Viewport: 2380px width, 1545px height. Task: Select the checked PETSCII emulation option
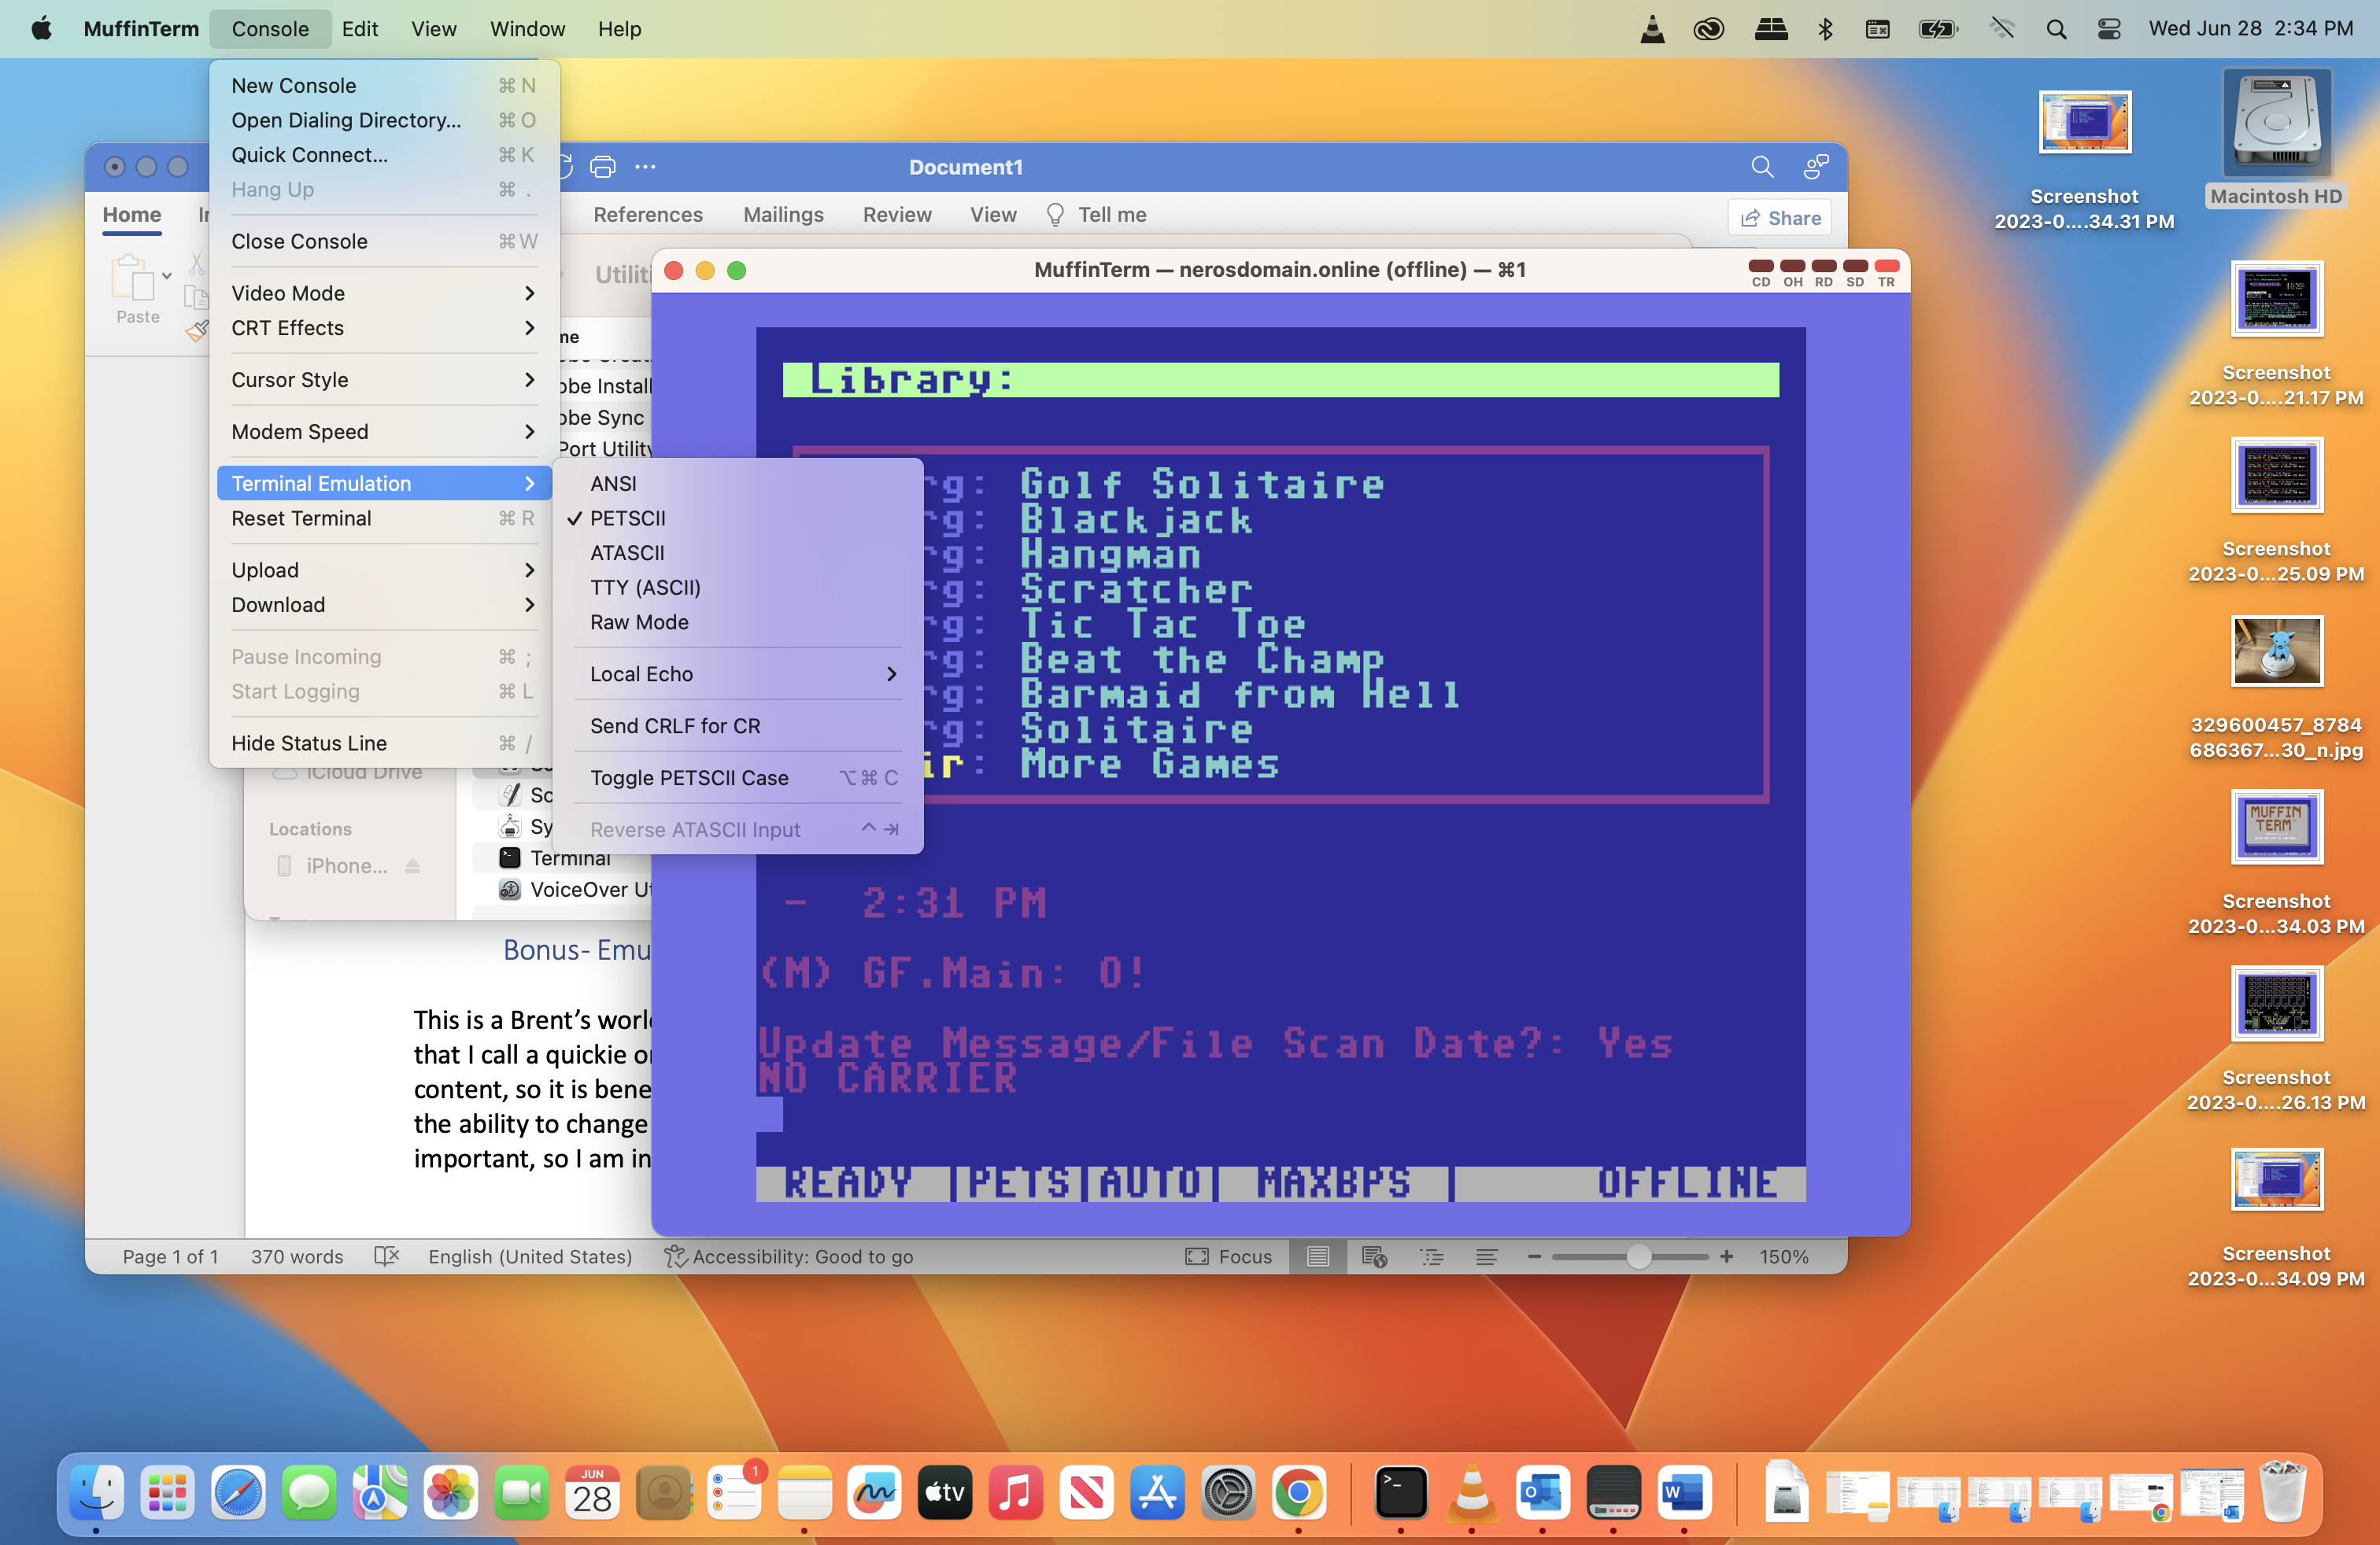pos(739,518)
